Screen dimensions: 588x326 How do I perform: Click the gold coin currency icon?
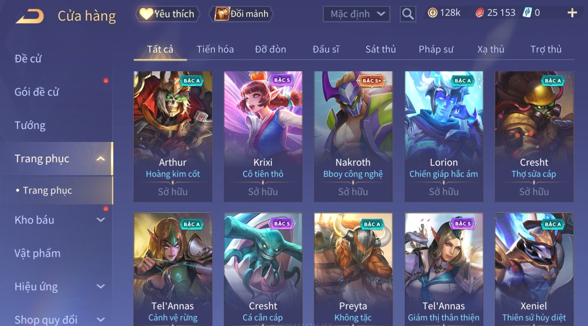coord(432,13)
